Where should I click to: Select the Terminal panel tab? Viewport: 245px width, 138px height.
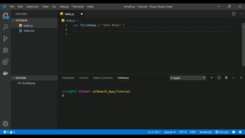point(123,78)
